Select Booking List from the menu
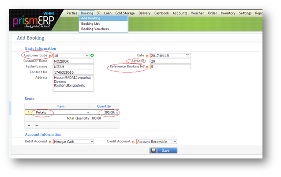 click(91, 23)
